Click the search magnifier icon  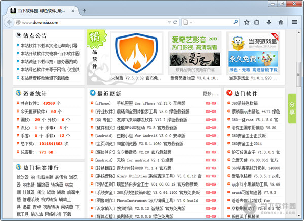pyautogui.click(x=236, y=22)
